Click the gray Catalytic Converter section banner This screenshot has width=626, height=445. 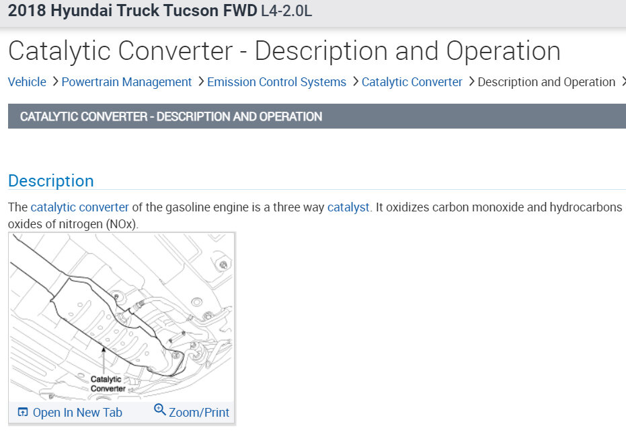pyautogui.click(x=317, y=116)
